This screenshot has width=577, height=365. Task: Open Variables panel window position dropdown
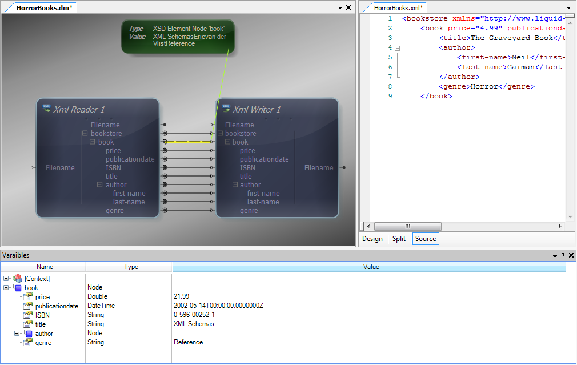point(555,256)
